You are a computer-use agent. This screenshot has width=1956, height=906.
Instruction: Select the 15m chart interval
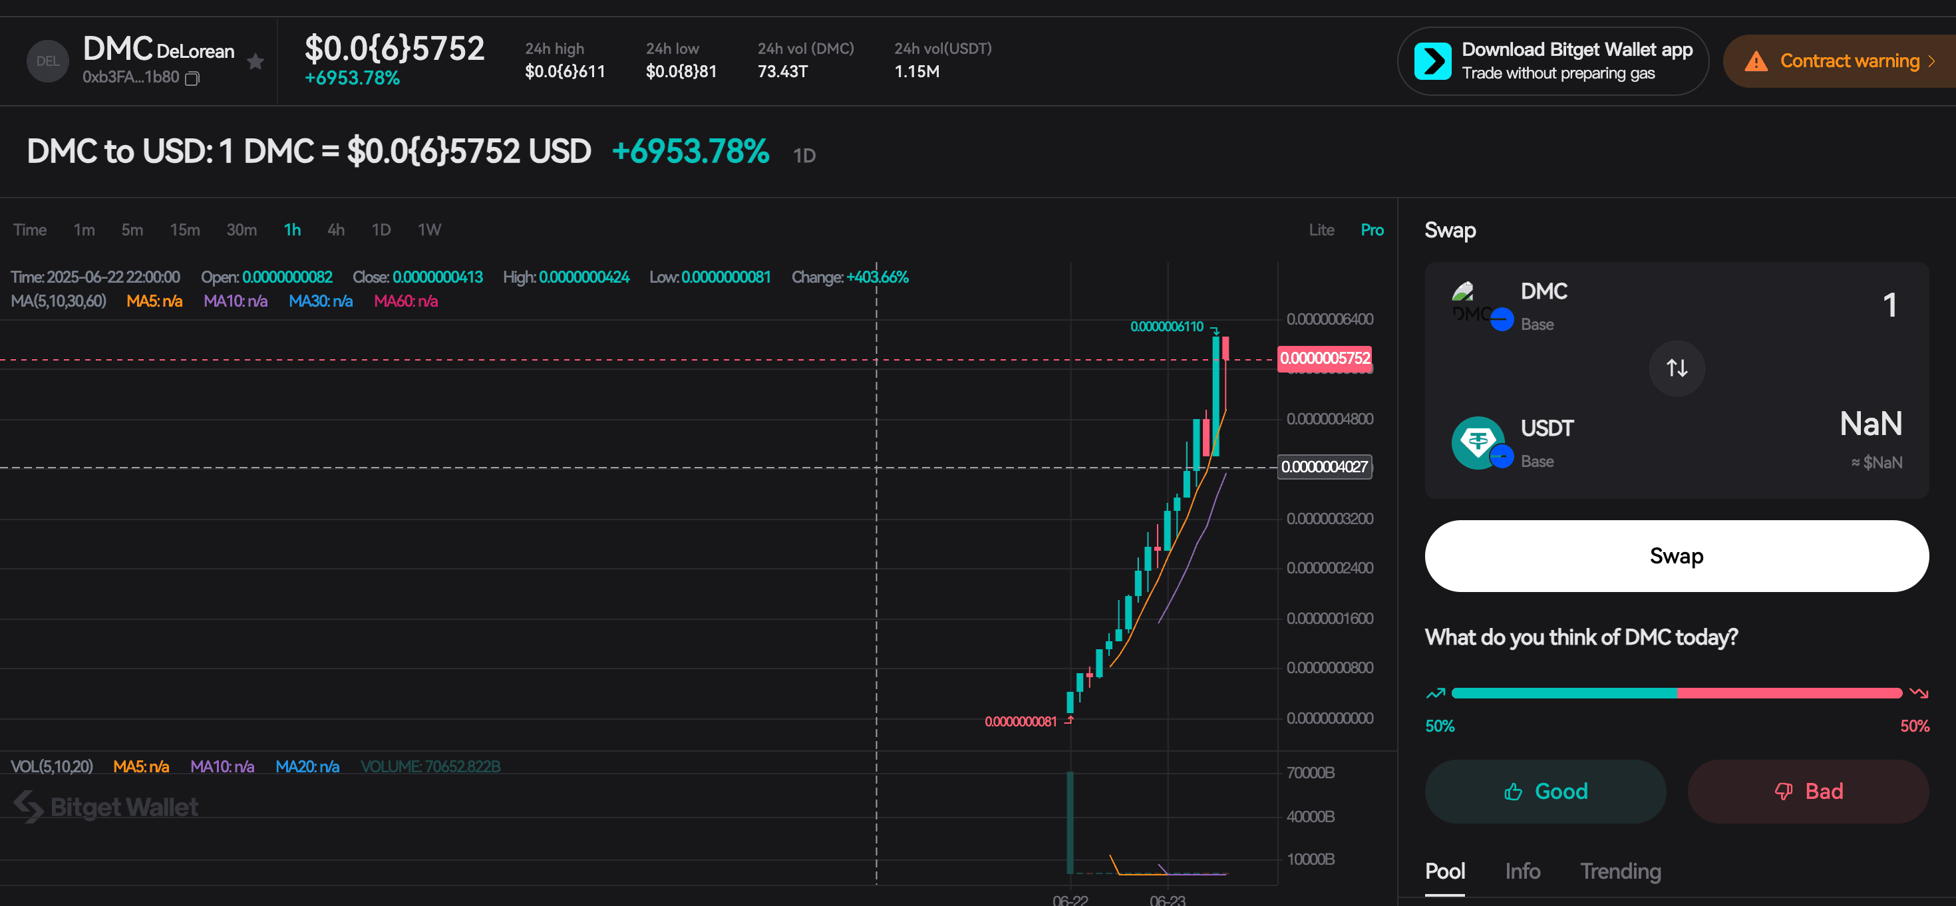click(x=184, y=230)
